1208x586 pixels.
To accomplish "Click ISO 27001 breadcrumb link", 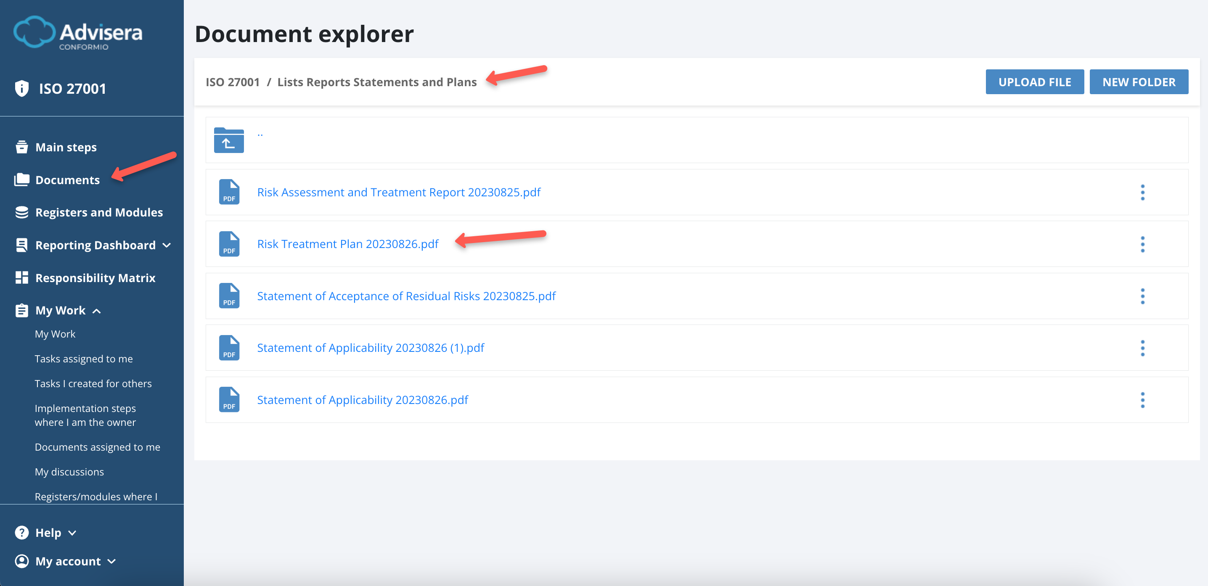I will (x=233, y=82).
